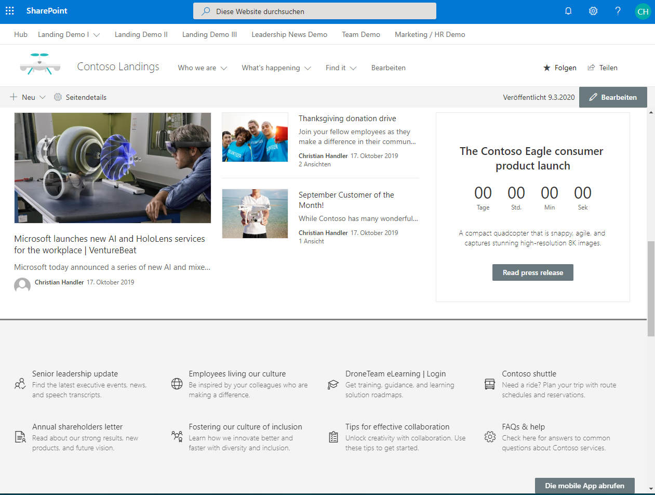Open the CH account avatar
This screenshot has width=655, height=495.
(x=643, y=11)
